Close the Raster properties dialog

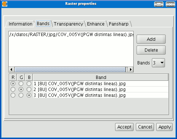170,4
